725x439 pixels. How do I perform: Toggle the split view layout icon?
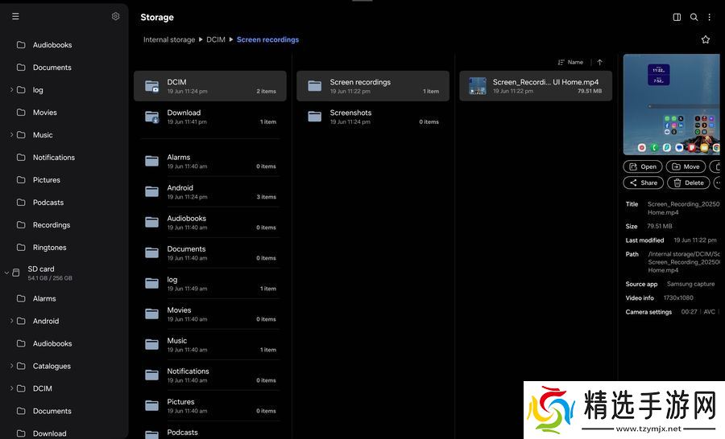[x=677, y=17]
